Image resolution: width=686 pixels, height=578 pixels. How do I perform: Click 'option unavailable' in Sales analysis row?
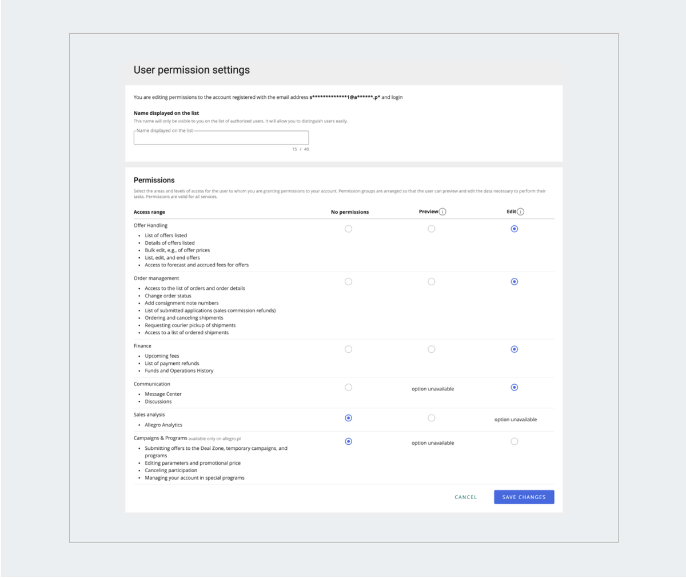pyautogui.click(x=516, y=420)
